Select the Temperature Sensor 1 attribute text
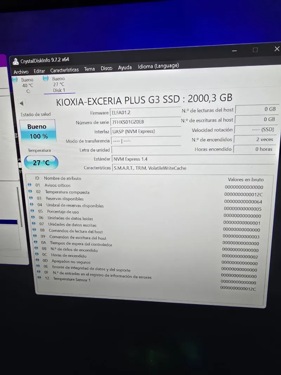The image size is (281, 375). (x=72, y=279)
